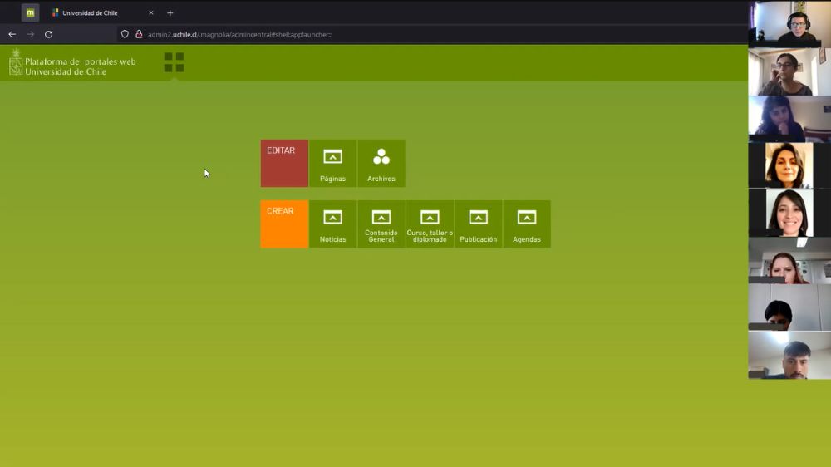The image size is (831, 467).
Task: Show tracking protection shield info
Action: click(125, 34)
